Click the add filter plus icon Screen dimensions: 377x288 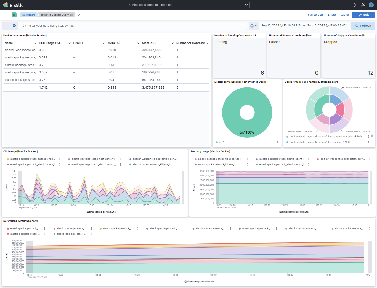pyautogui.click(x=14, y=25)
